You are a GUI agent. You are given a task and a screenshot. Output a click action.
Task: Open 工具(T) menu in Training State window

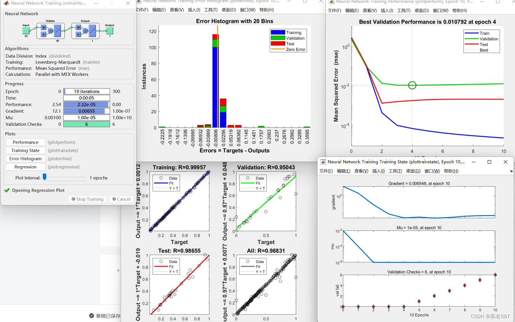395,171
